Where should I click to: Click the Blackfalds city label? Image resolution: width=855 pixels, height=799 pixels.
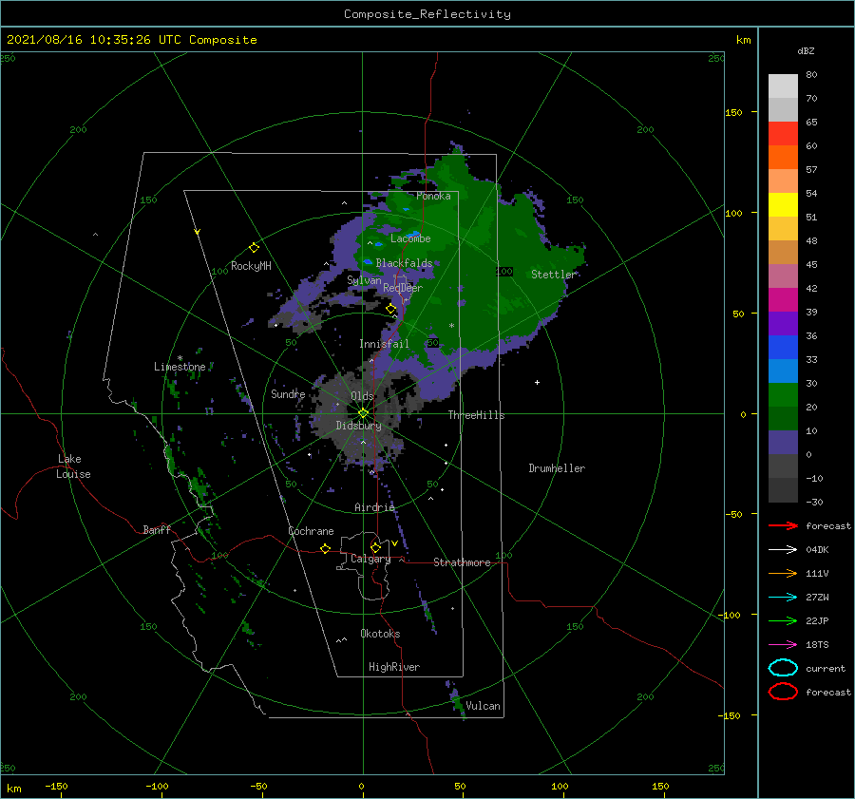click(404, 263)
